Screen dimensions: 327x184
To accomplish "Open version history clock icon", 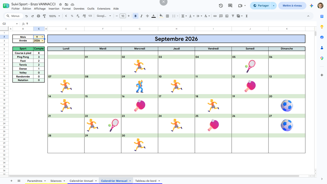I will coord(221,5).
